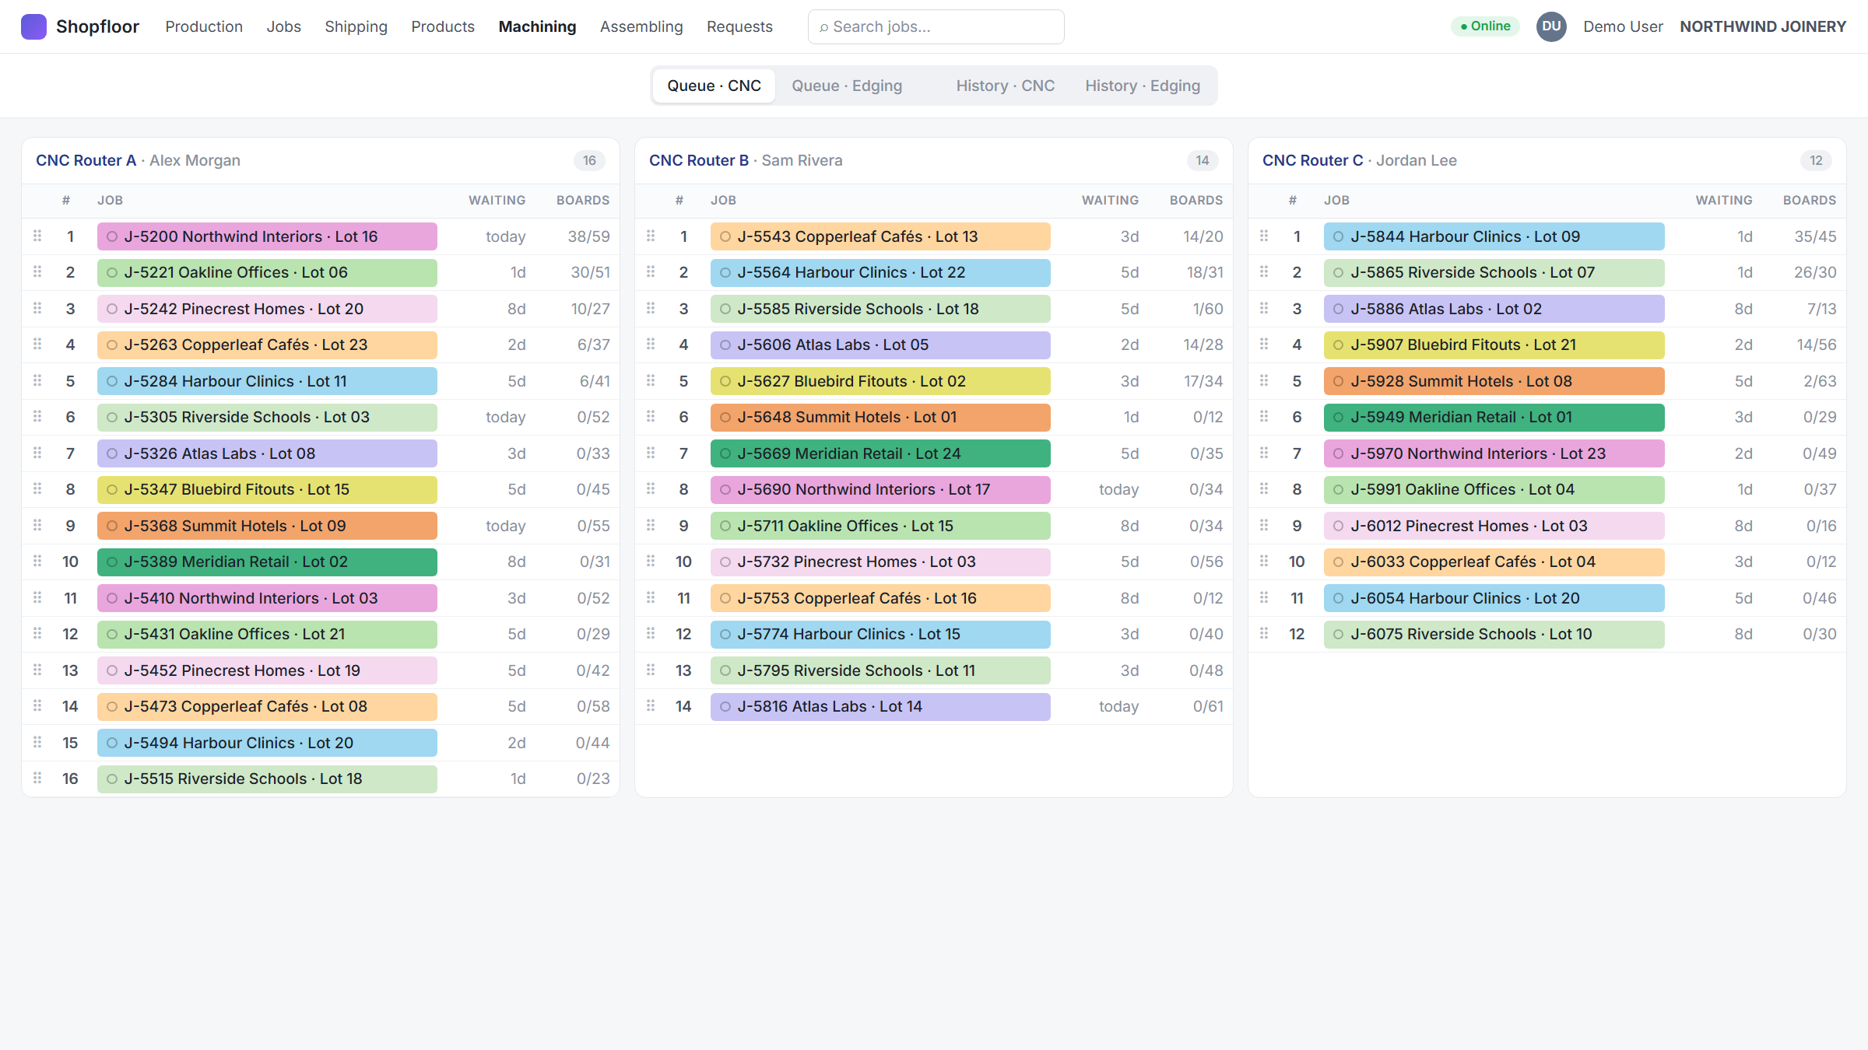1868x1050 pixels.
Task: Open the History · Edging tab
Action: click(x=1143, y=86)
